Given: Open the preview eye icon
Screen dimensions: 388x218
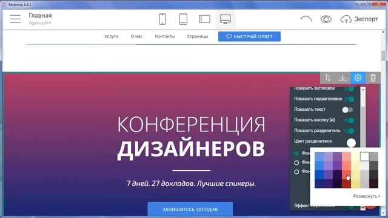Looking at the screenshot, I should [326, 19].
